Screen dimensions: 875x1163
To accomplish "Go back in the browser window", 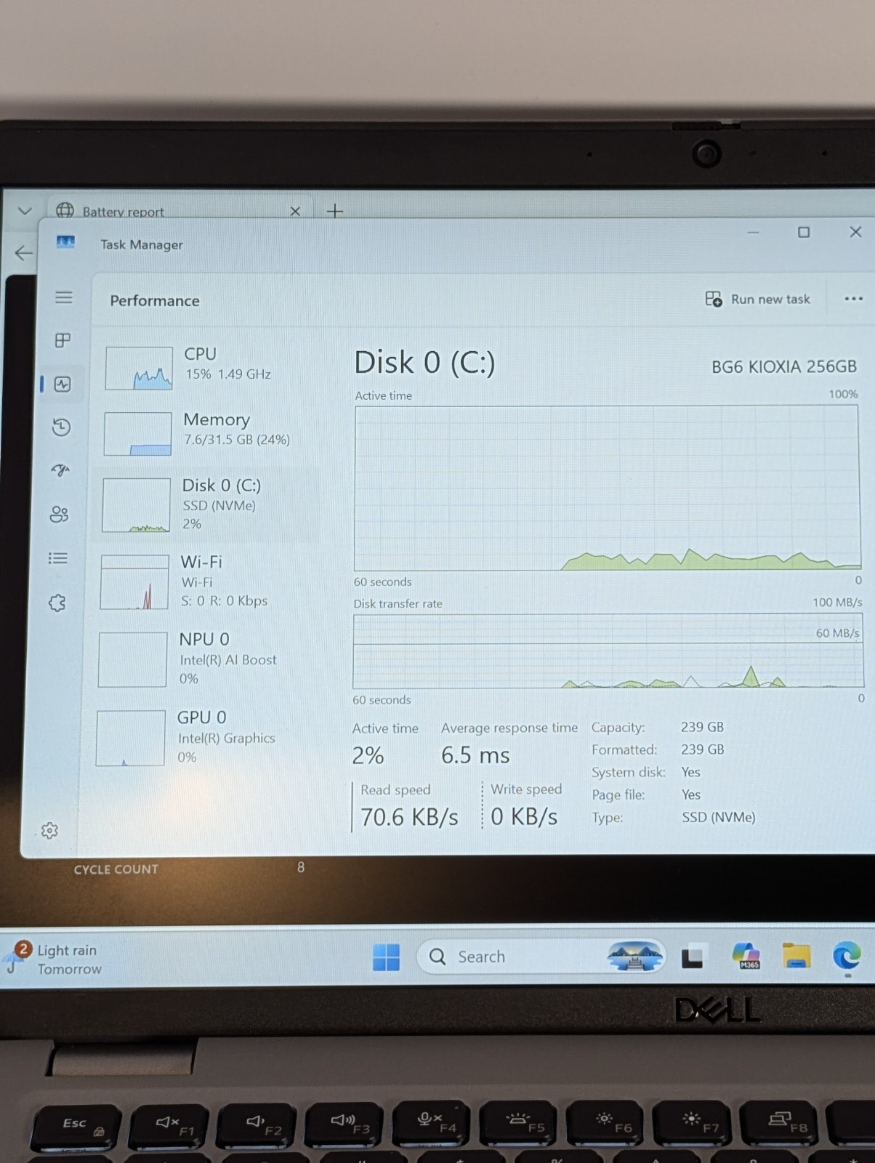I will tap(23, 253).
